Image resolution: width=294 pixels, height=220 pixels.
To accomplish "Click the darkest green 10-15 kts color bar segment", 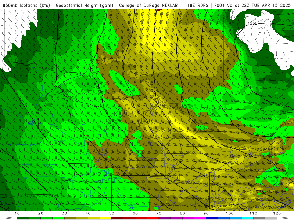I will (23, 218).
